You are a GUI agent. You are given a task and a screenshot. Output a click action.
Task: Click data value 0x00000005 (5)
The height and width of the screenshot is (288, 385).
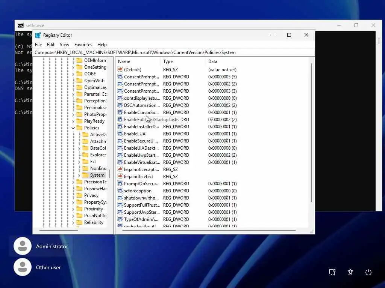click(223, 76)
